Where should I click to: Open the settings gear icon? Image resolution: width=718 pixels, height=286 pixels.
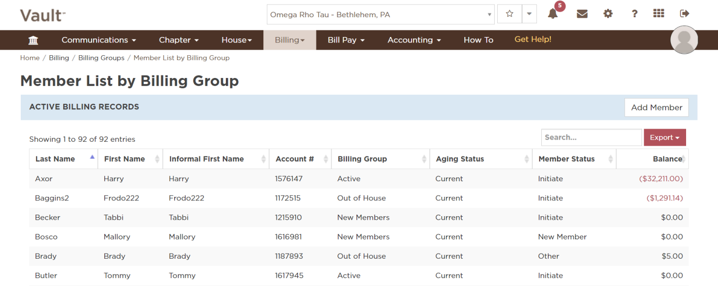point(608,14)
